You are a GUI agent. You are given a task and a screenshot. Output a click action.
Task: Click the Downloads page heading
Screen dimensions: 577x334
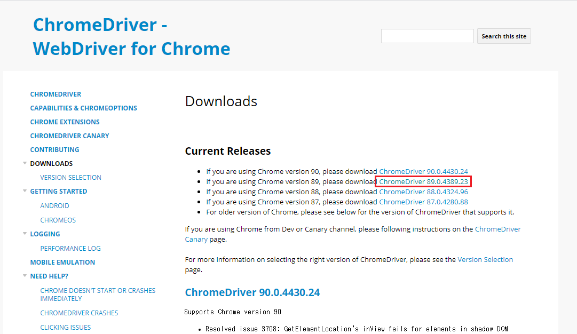[x=221, y=101]
